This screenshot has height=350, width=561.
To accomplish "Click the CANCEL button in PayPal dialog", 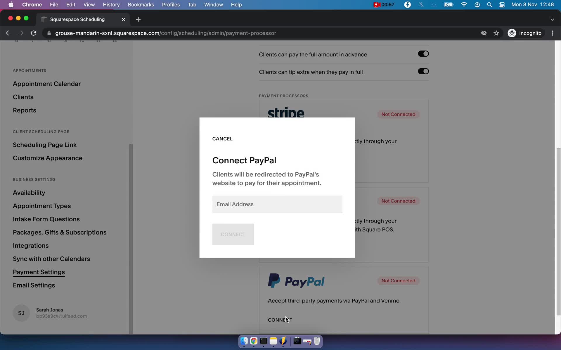I will click(223, 139).
